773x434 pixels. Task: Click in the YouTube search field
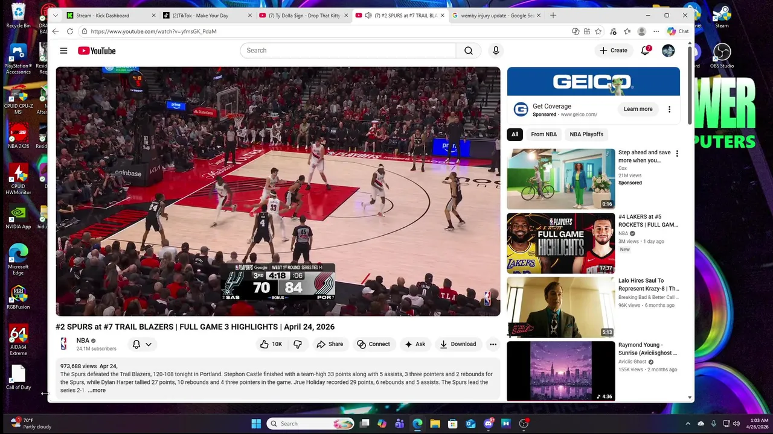348,51
